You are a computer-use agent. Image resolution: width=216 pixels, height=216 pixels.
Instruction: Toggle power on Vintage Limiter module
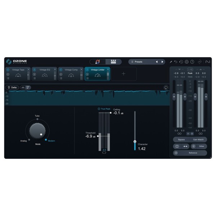(87, 70)
